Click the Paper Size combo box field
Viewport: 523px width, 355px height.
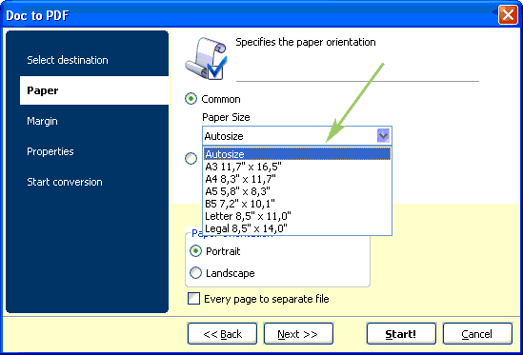click(x=297, y=136)
